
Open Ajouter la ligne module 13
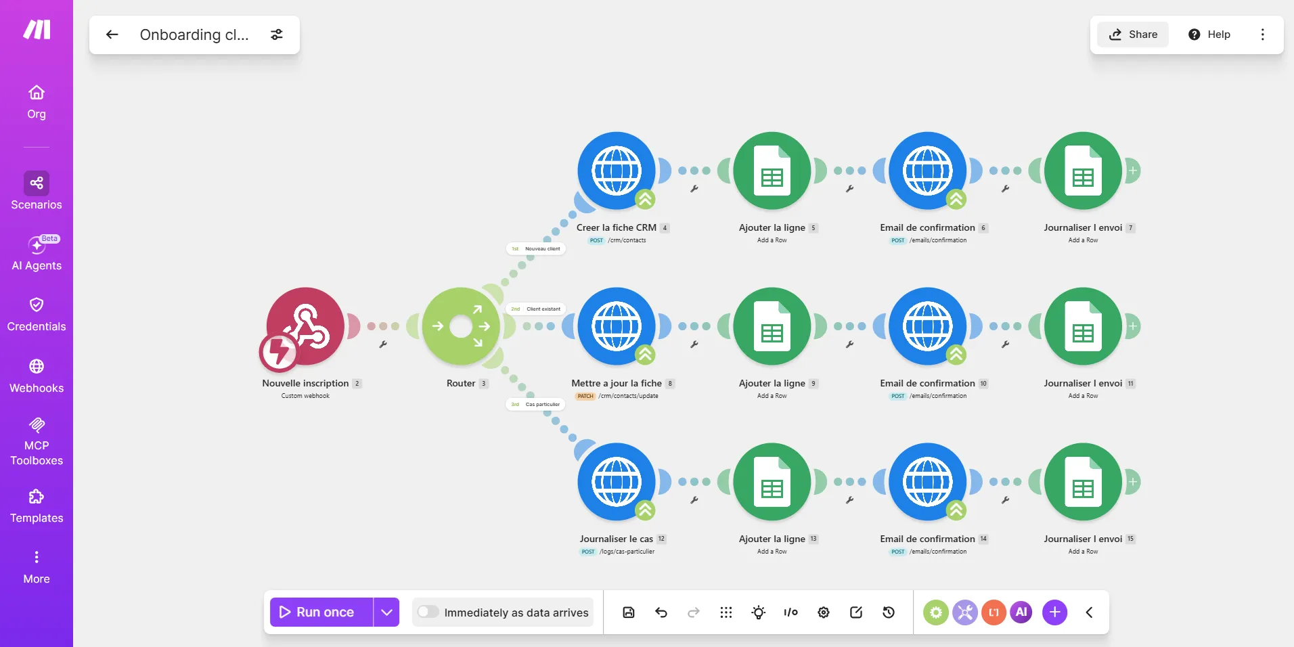click(772, 482)
